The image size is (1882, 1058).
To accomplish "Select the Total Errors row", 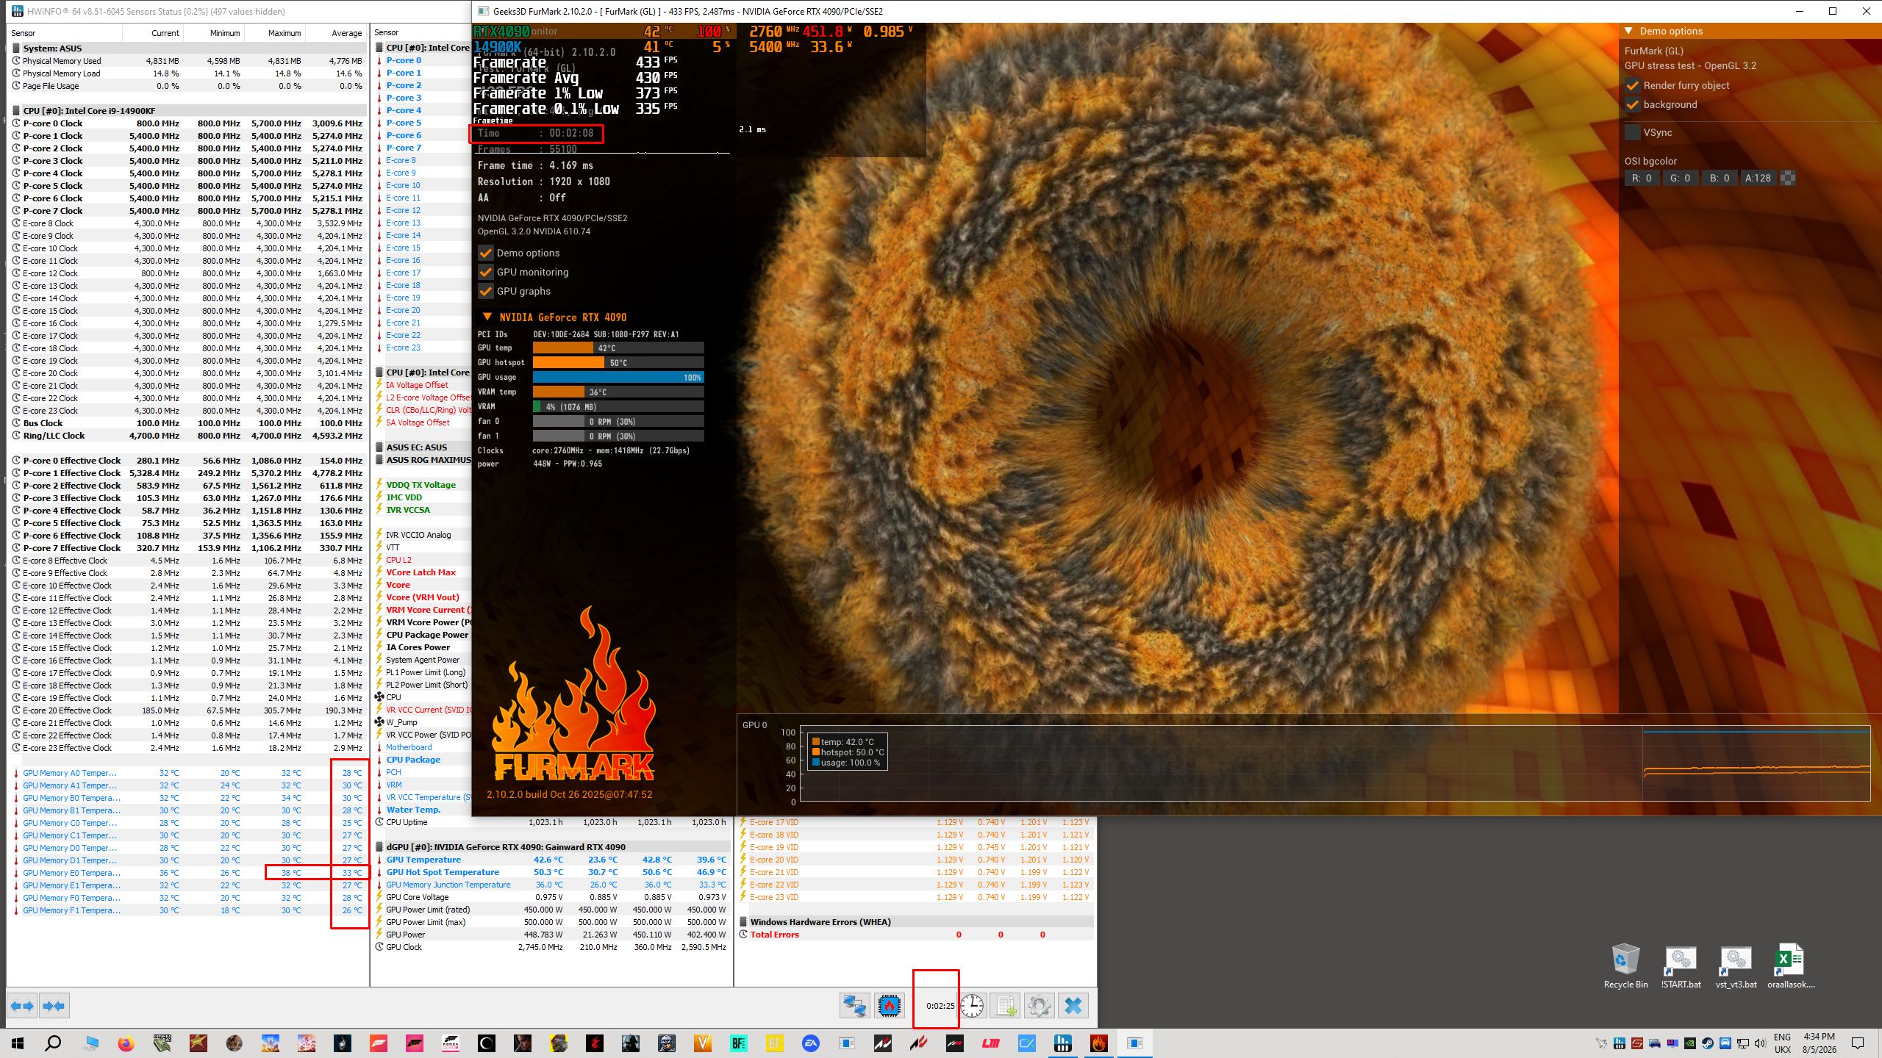I will click(915, 935).
